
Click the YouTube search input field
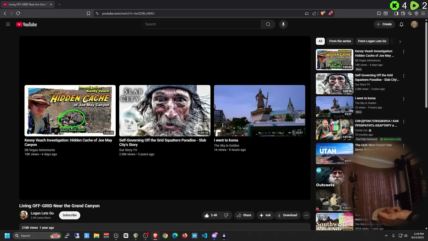click(x=201, y=24)
